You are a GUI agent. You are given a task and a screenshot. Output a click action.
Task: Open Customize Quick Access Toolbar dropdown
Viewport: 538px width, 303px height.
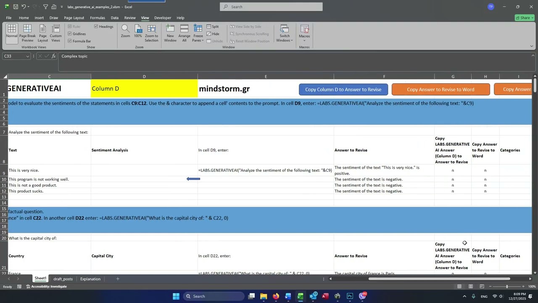(x=62, y=7)
